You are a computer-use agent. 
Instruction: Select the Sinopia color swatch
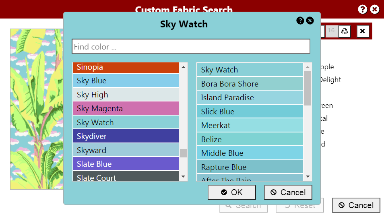coord(126,68)
